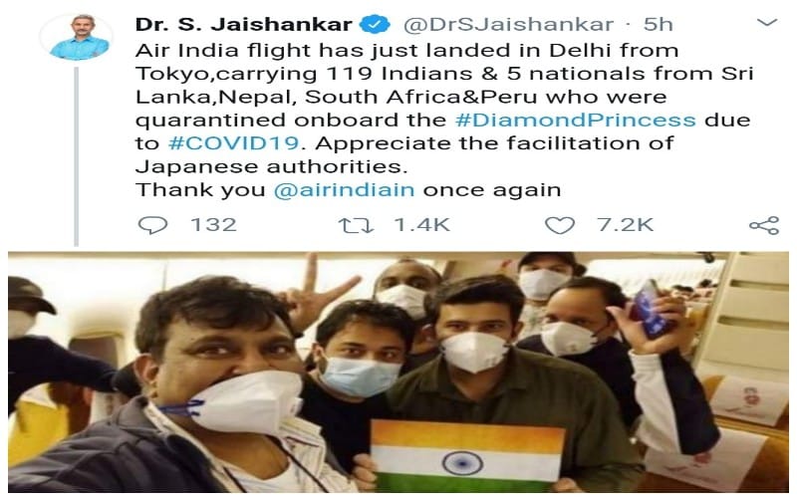This screenshot has width=797, height=498.
Task: Click the 1.4K retweets count
Action: 422,225
